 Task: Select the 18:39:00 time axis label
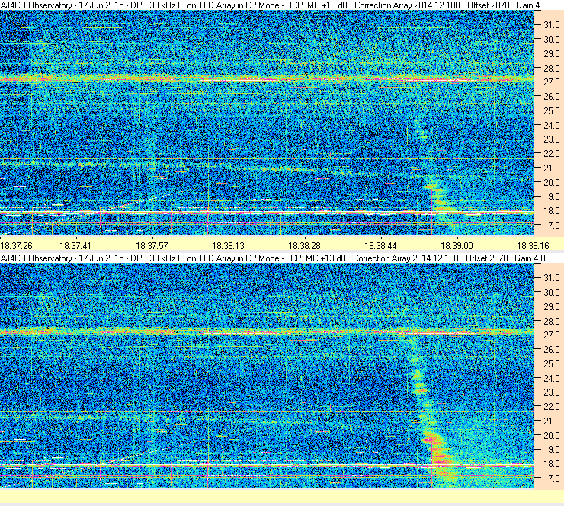tap(457, 246)
